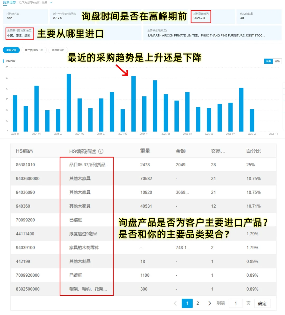Go to next page using the right arrow
285x315 pixels.
[210, 303]
